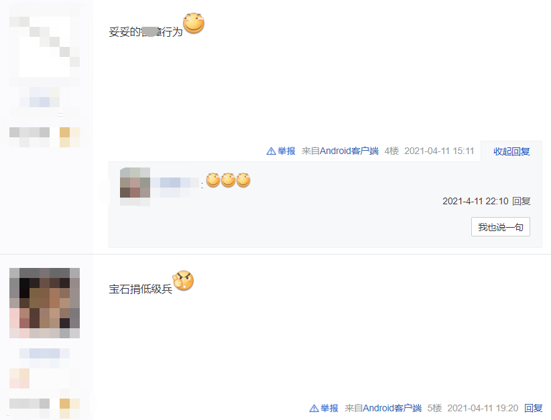The image size is (551, 420).
Task: Click the warning icon in the 5楼 post footer
Action: click(314, 409)
